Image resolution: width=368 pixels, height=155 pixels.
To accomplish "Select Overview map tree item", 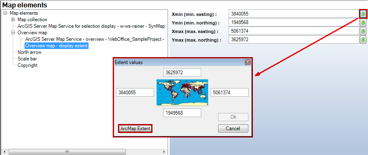I will pos(32,33).
